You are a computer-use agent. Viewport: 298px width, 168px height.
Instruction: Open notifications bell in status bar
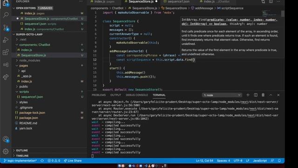coord(279,161)
